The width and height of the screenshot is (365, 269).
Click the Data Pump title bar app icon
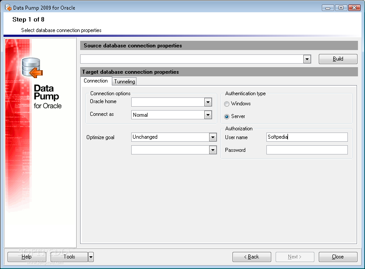(x=8, y=7)
